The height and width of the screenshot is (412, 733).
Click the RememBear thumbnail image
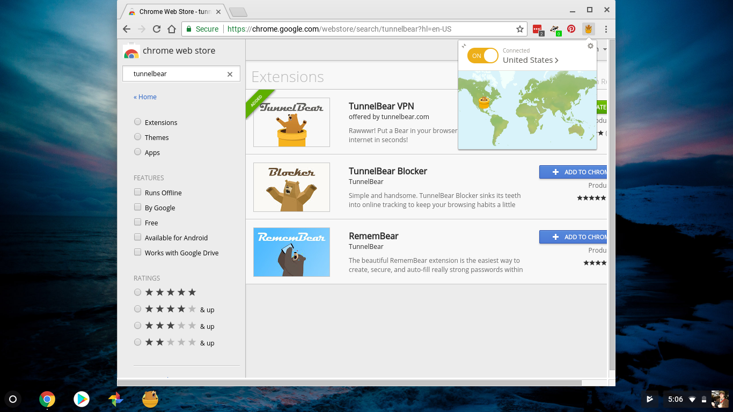click(291, 252)
